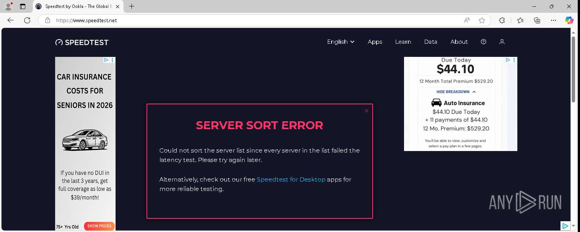This screenshot has width=580, height=232.
Task: Refresh the page
Action: pos(27,20)
